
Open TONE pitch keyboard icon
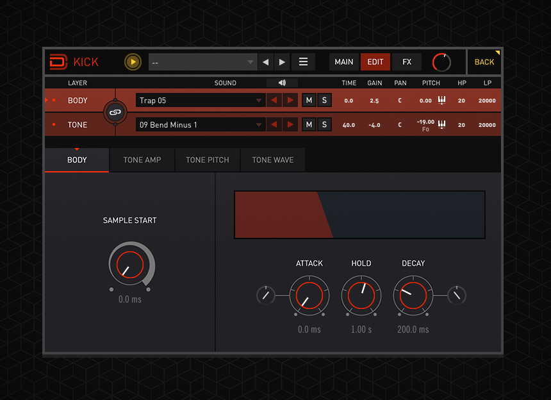[x=441, y=124]
